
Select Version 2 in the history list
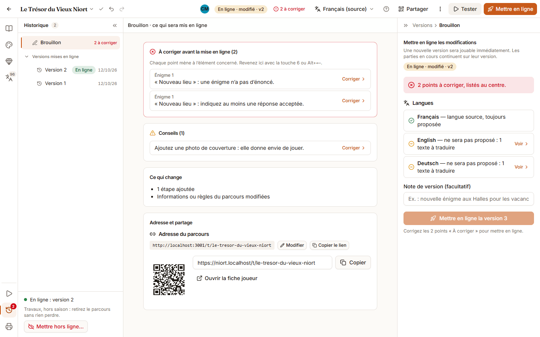(70, 70)
